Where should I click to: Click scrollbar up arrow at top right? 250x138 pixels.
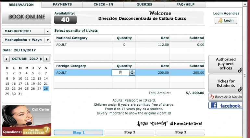[245, 4]
